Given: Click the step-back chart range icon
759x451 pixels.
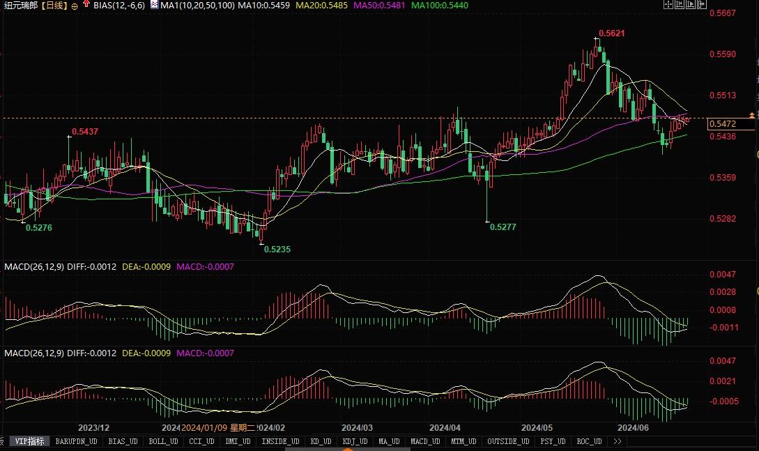Looking at the screenshot, I should pos(680,4).
